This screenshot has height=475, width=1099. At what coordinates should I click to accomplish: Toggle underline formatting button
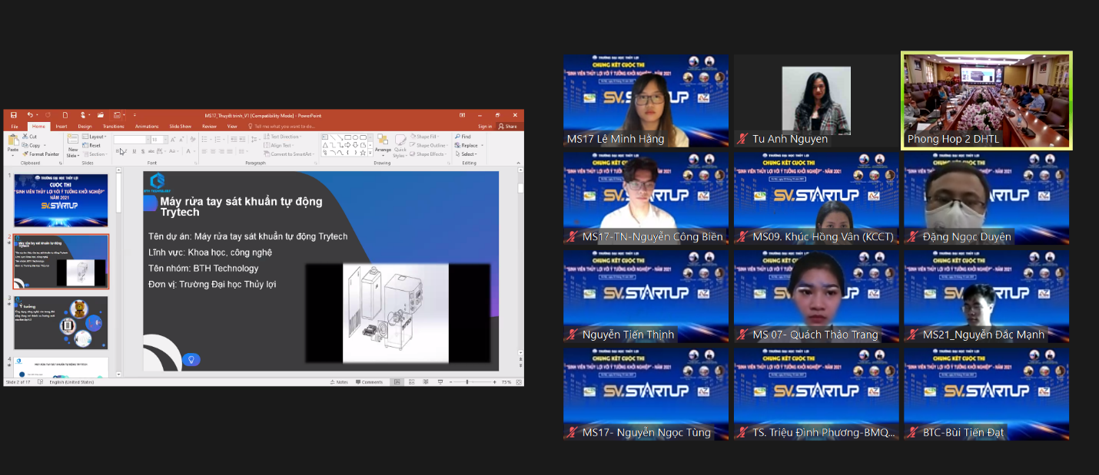click(x=134, y=151)
